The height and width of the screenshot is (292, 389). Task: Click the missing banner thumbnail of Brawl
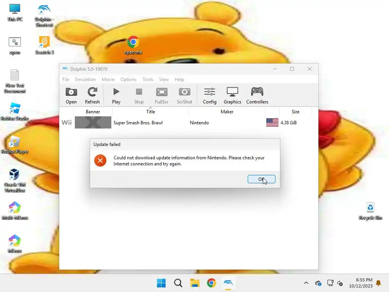93,122
